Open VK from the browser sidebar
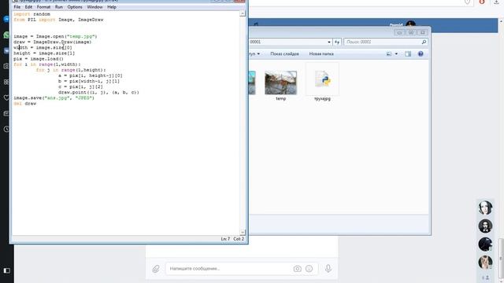Screen dimensions: 504x283 (6, 50)
